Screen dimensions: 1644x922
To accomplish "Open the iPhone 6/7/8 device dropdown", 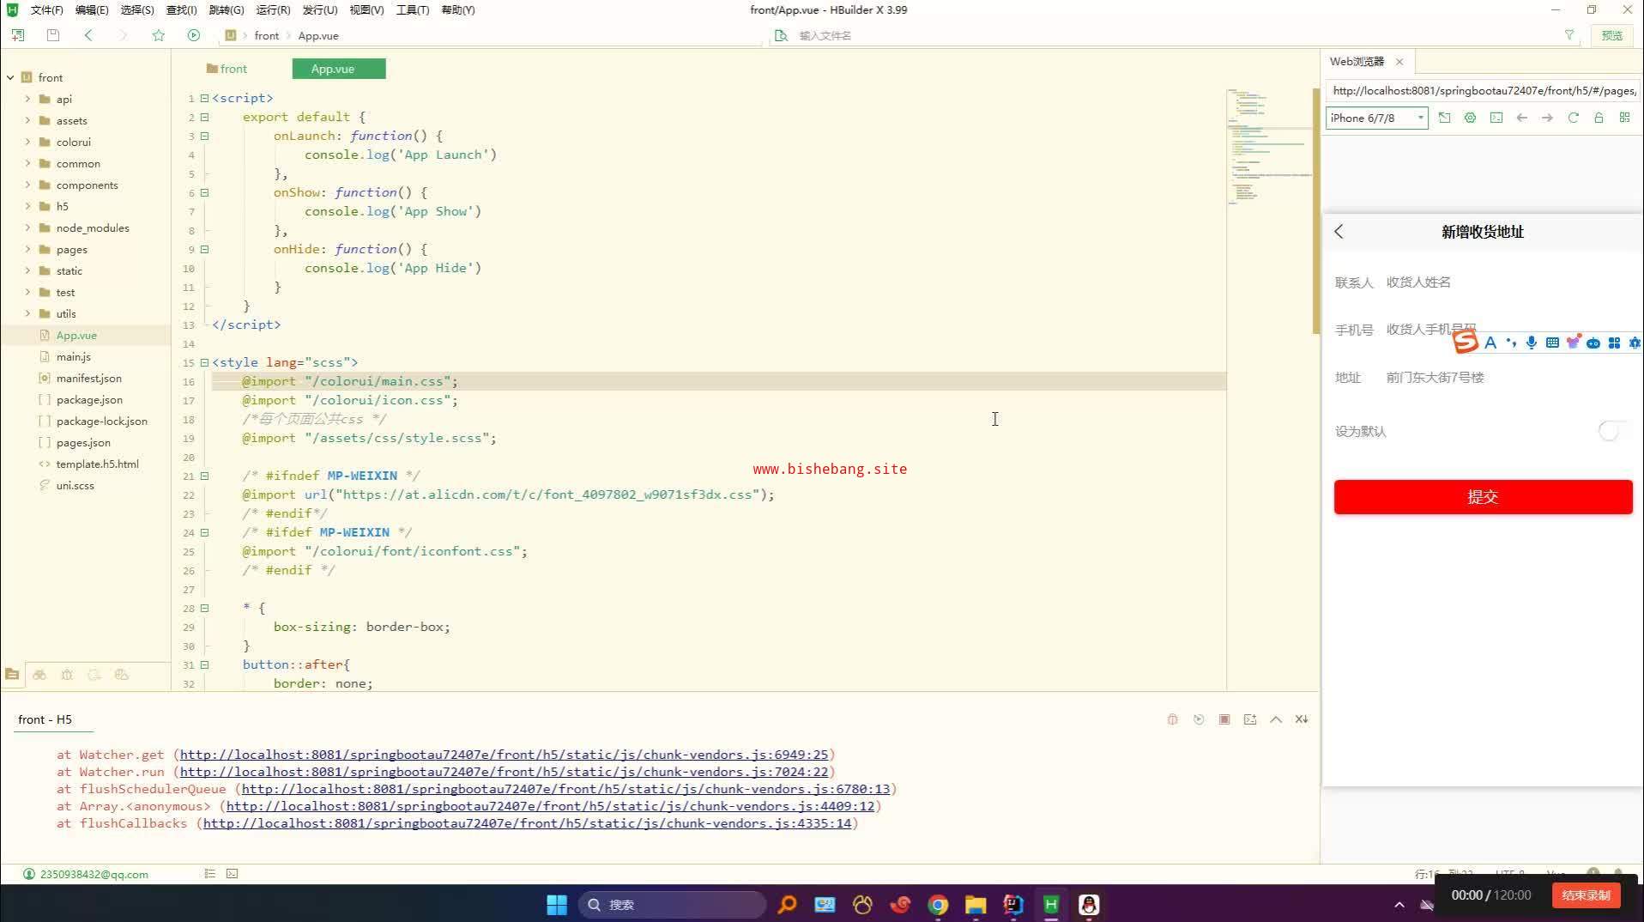I will click(1376, 118).
